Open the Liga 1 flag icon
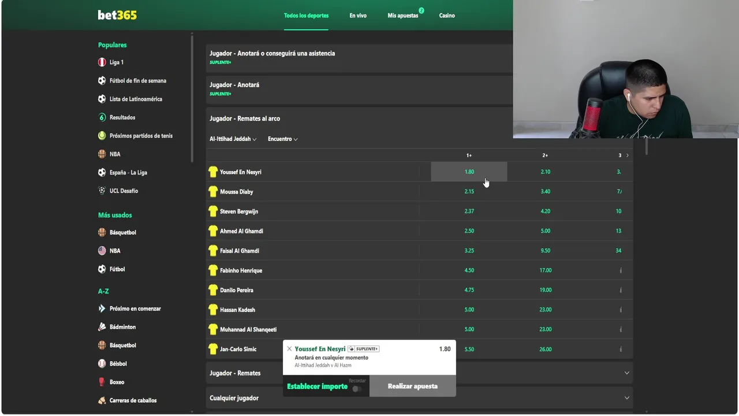739x416 pixels. pos(102,62)
